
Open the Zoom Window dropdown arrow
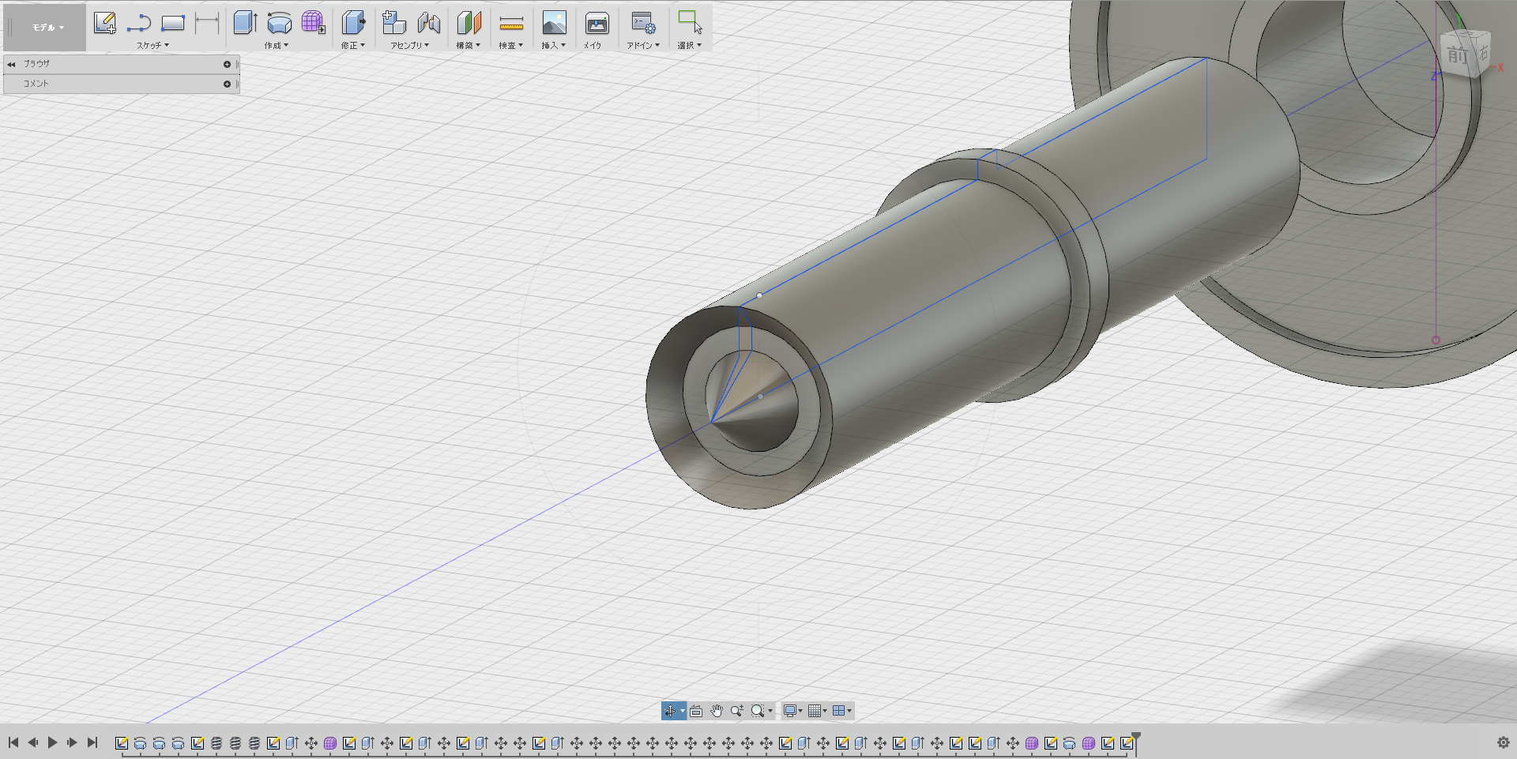point(770,711)
